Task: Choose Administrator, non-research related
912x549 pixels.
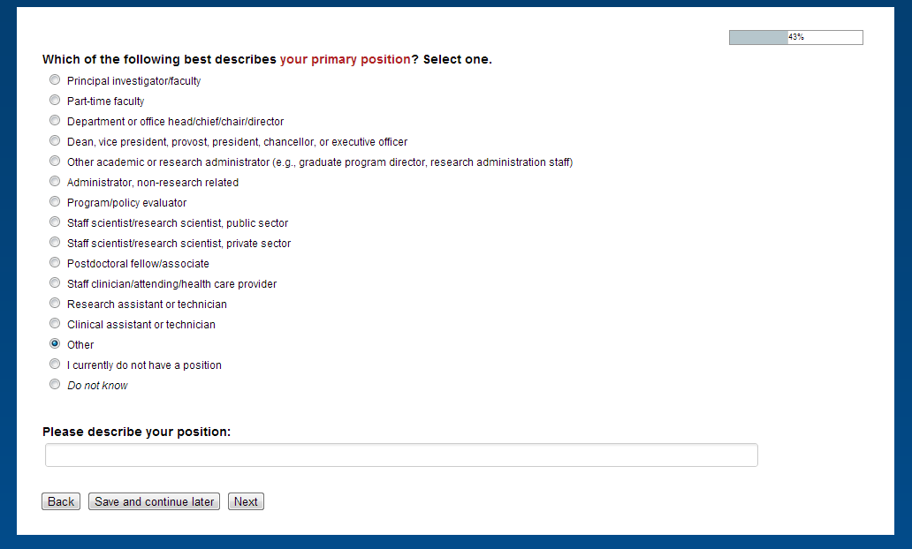Action: click(55, 182)
